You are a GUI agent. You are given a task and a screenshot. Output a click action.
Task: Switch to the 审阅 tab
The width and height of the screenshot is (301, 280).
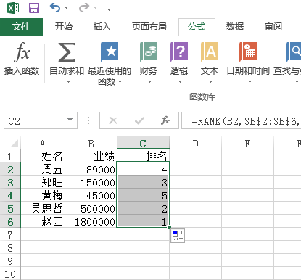coord(273,27)
